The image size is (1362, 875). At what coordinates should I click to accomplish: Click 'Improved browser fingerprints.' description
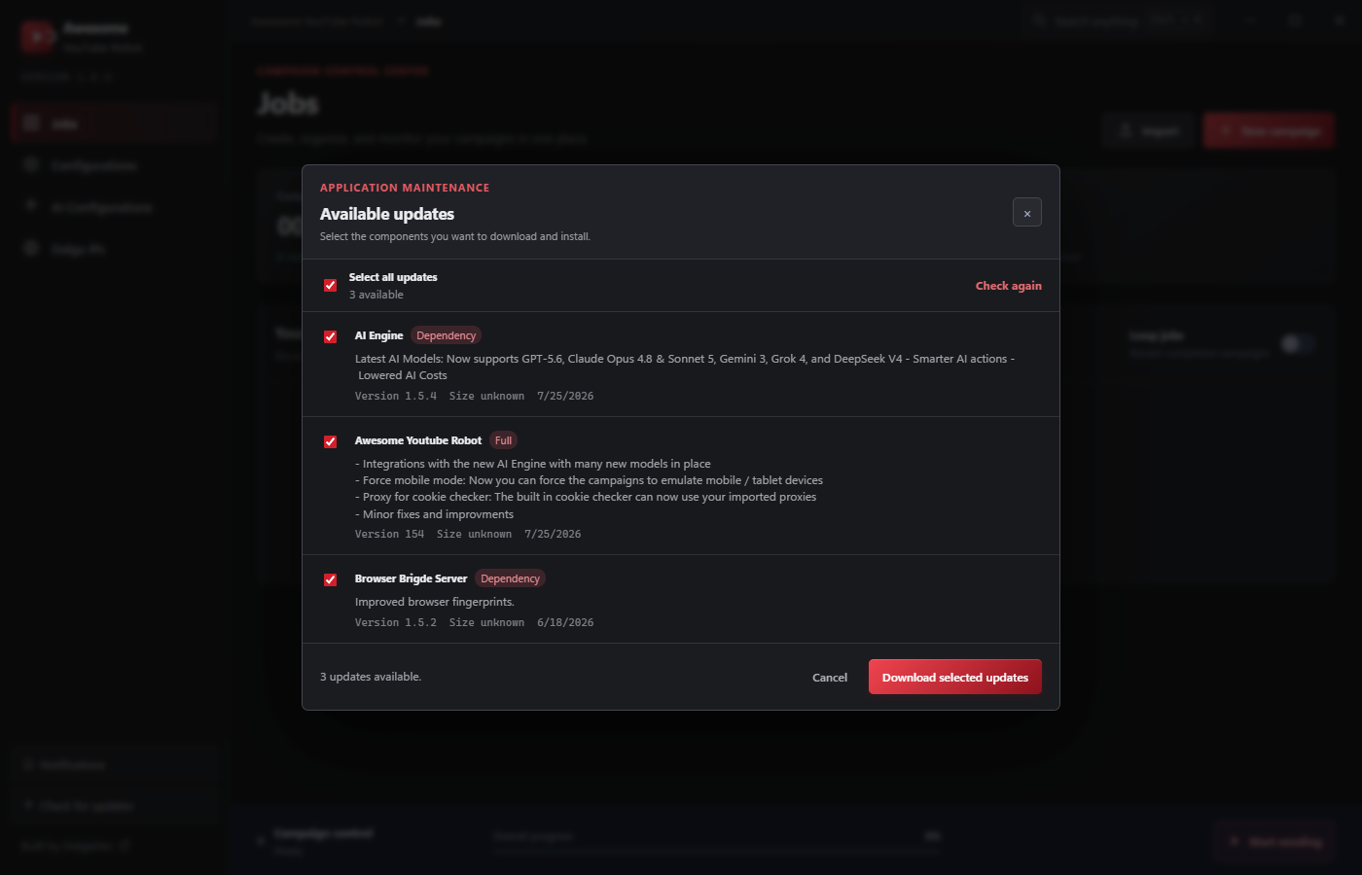pyautogui.click(x=435, y=602)
